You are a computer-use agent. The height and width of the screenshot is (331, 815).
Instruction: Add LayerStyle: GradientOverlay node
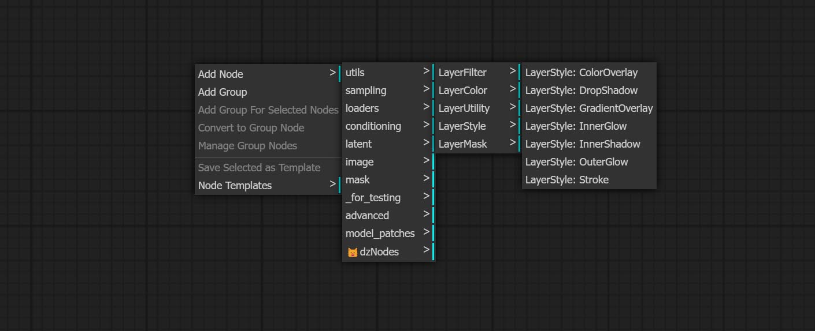[588, 108]
